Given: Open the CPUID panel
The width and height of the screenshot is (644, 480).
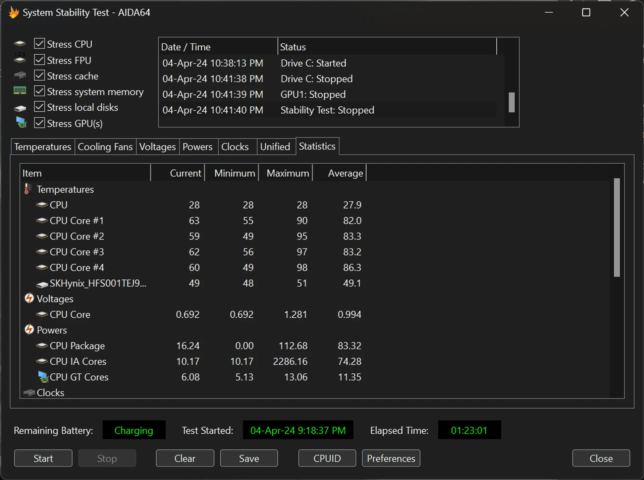Looking at the screenshot, I should 327,458.
